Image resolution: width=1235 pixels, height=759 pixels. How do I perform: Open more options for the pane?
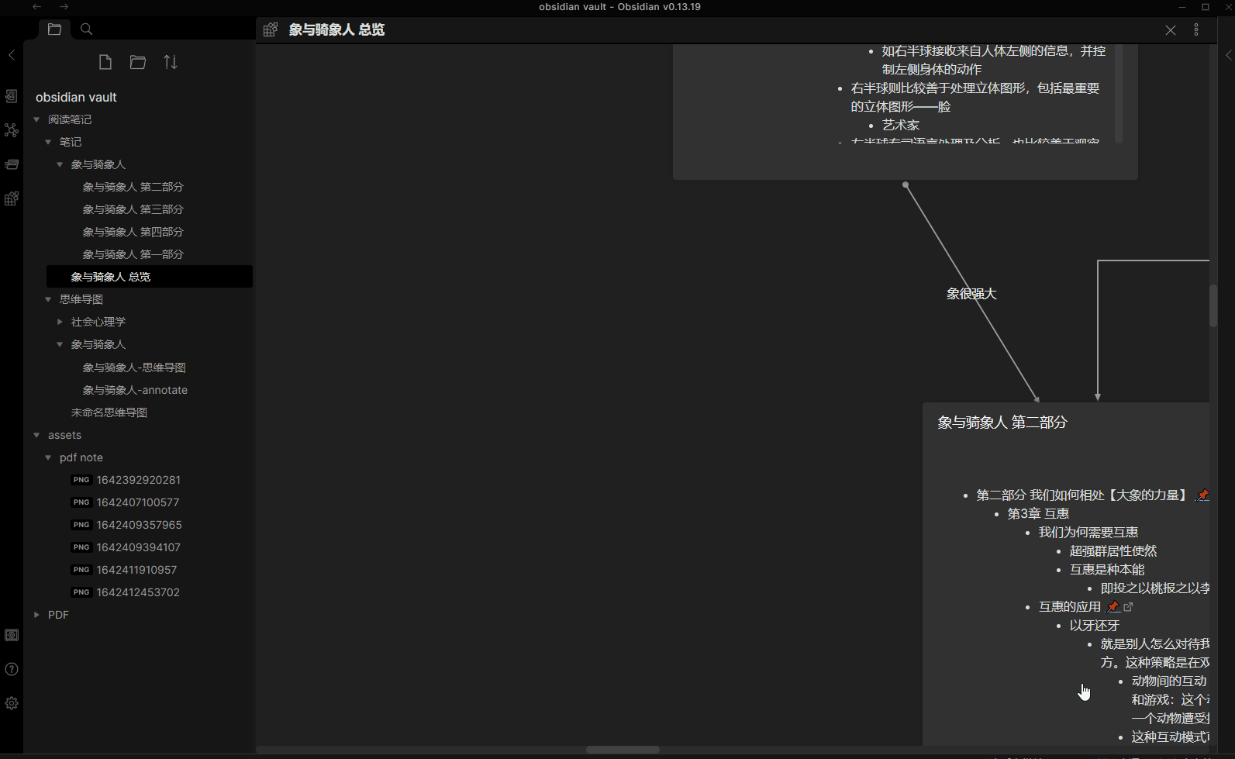click(x=1196, y=29)
